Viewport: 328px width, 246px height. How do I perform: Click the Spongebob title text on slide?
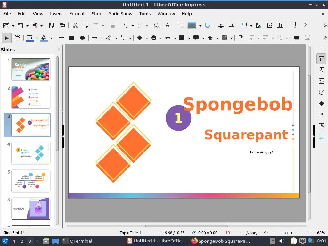[238, 104]
